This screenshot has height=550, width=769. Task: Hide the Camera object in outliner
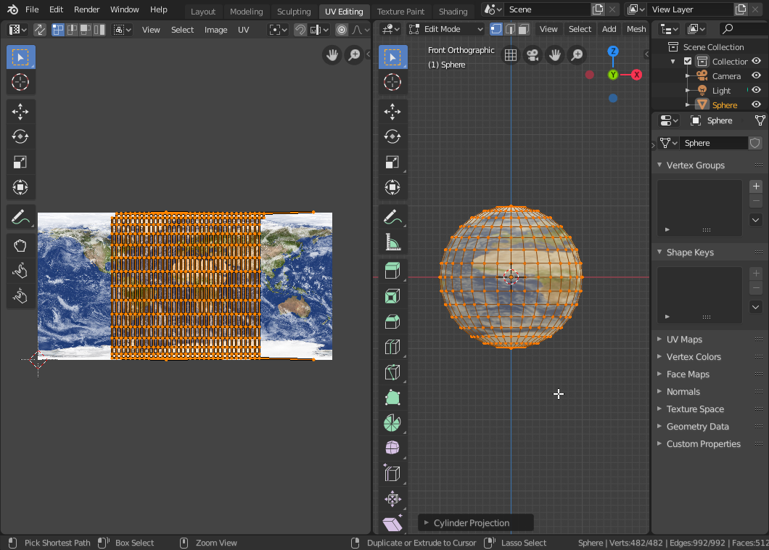756,75
